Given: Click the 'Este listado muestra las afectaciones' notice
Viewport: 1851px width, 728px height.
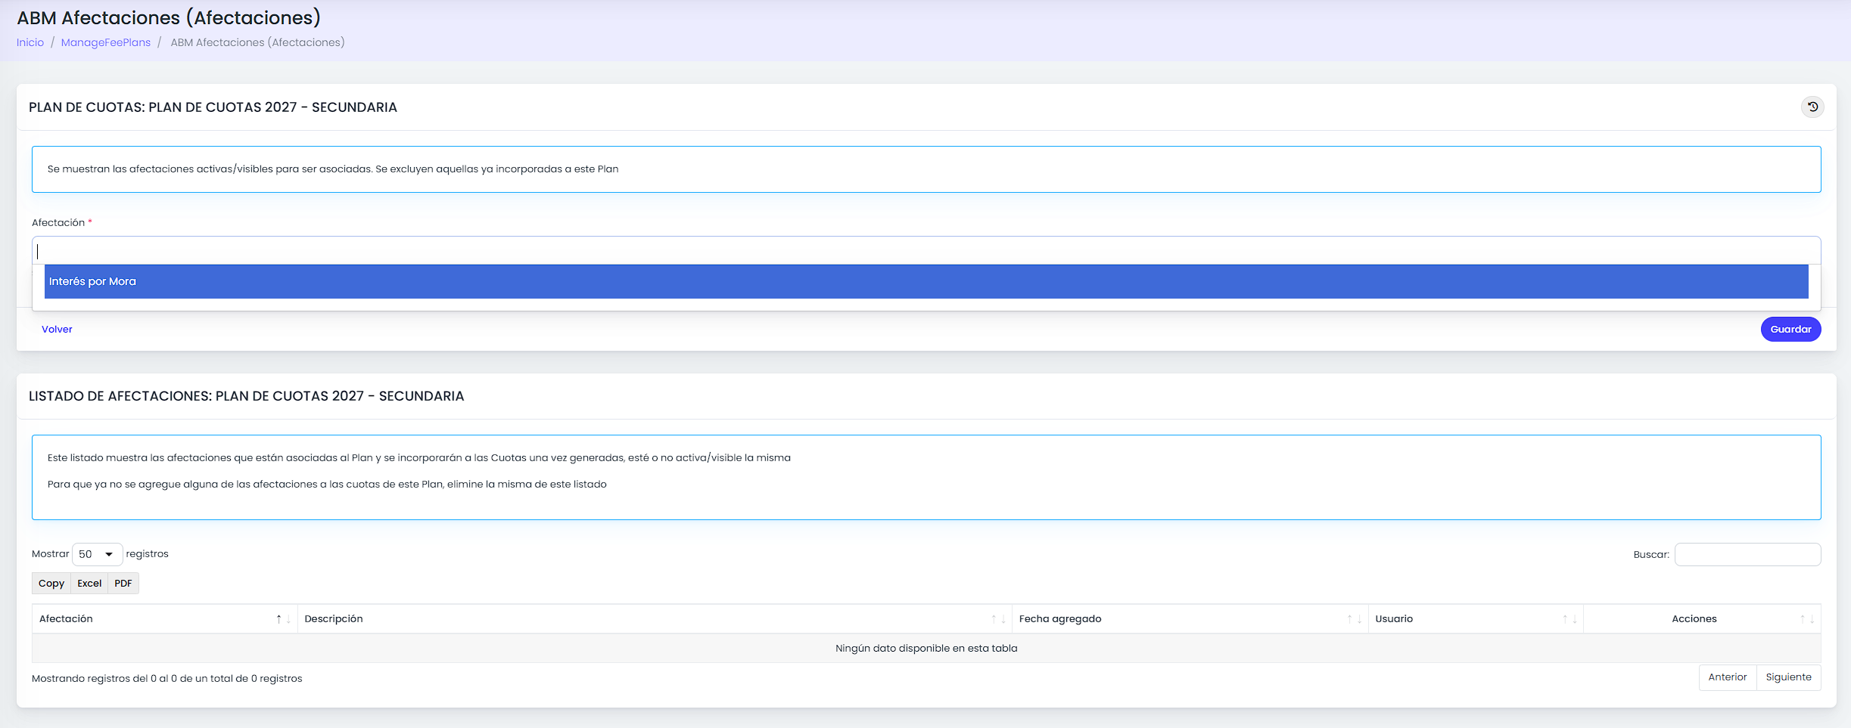Looking at the screenshot, I should pos(926,477).
